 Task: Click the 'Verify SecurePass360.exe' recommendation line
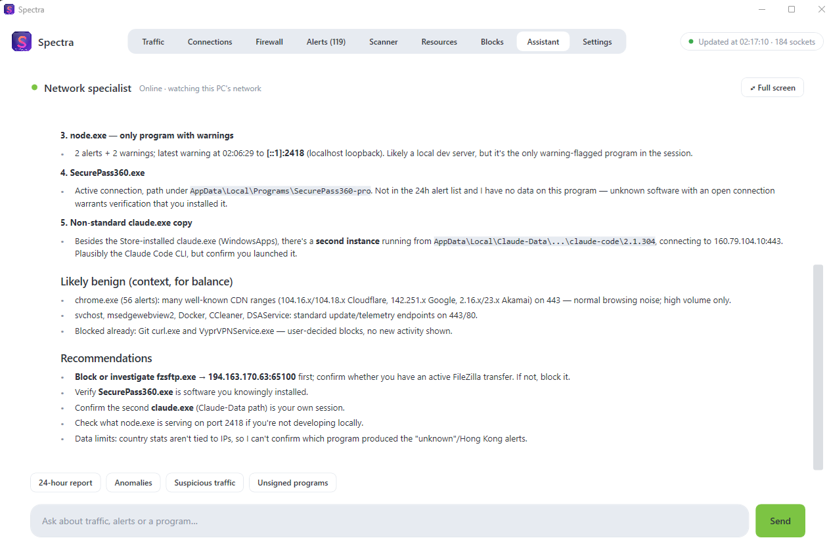[x=191, y=392]
